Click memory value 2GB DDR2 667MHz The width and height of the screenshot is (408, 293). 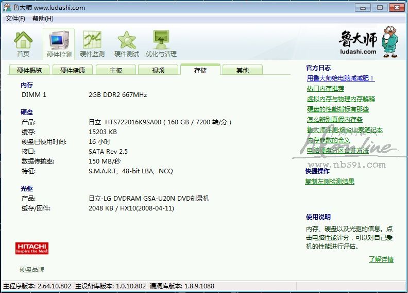[117, 95]
